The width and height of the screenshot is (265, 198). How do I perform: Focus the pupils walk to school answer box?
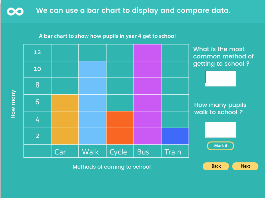click(220, 130)
